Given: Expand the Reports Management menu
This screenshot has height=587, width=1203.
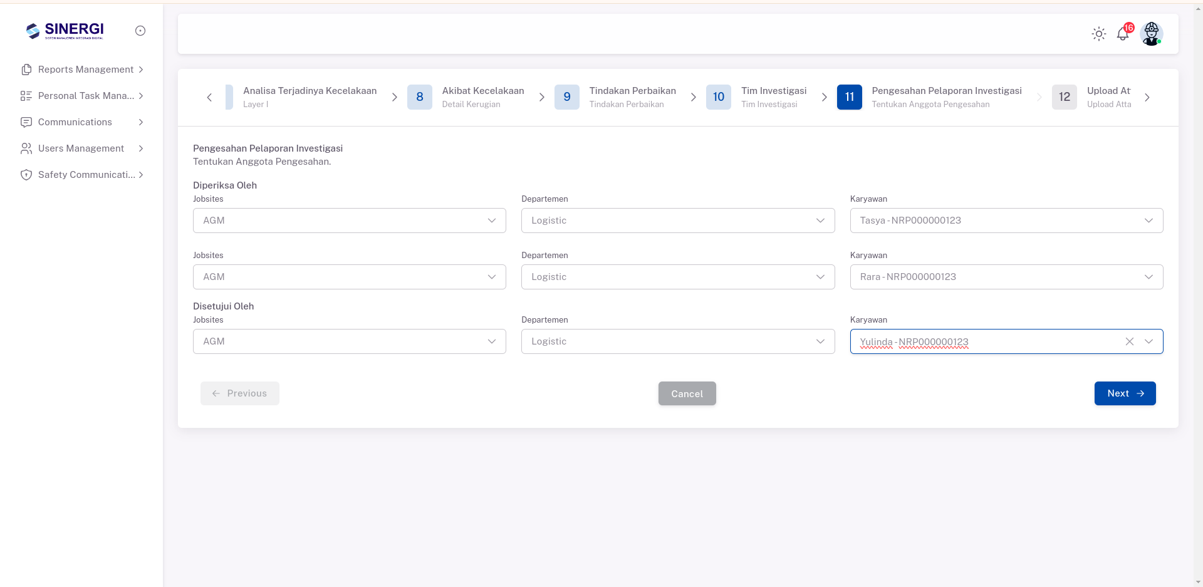Looking at the screenshot, I should 141,70.
